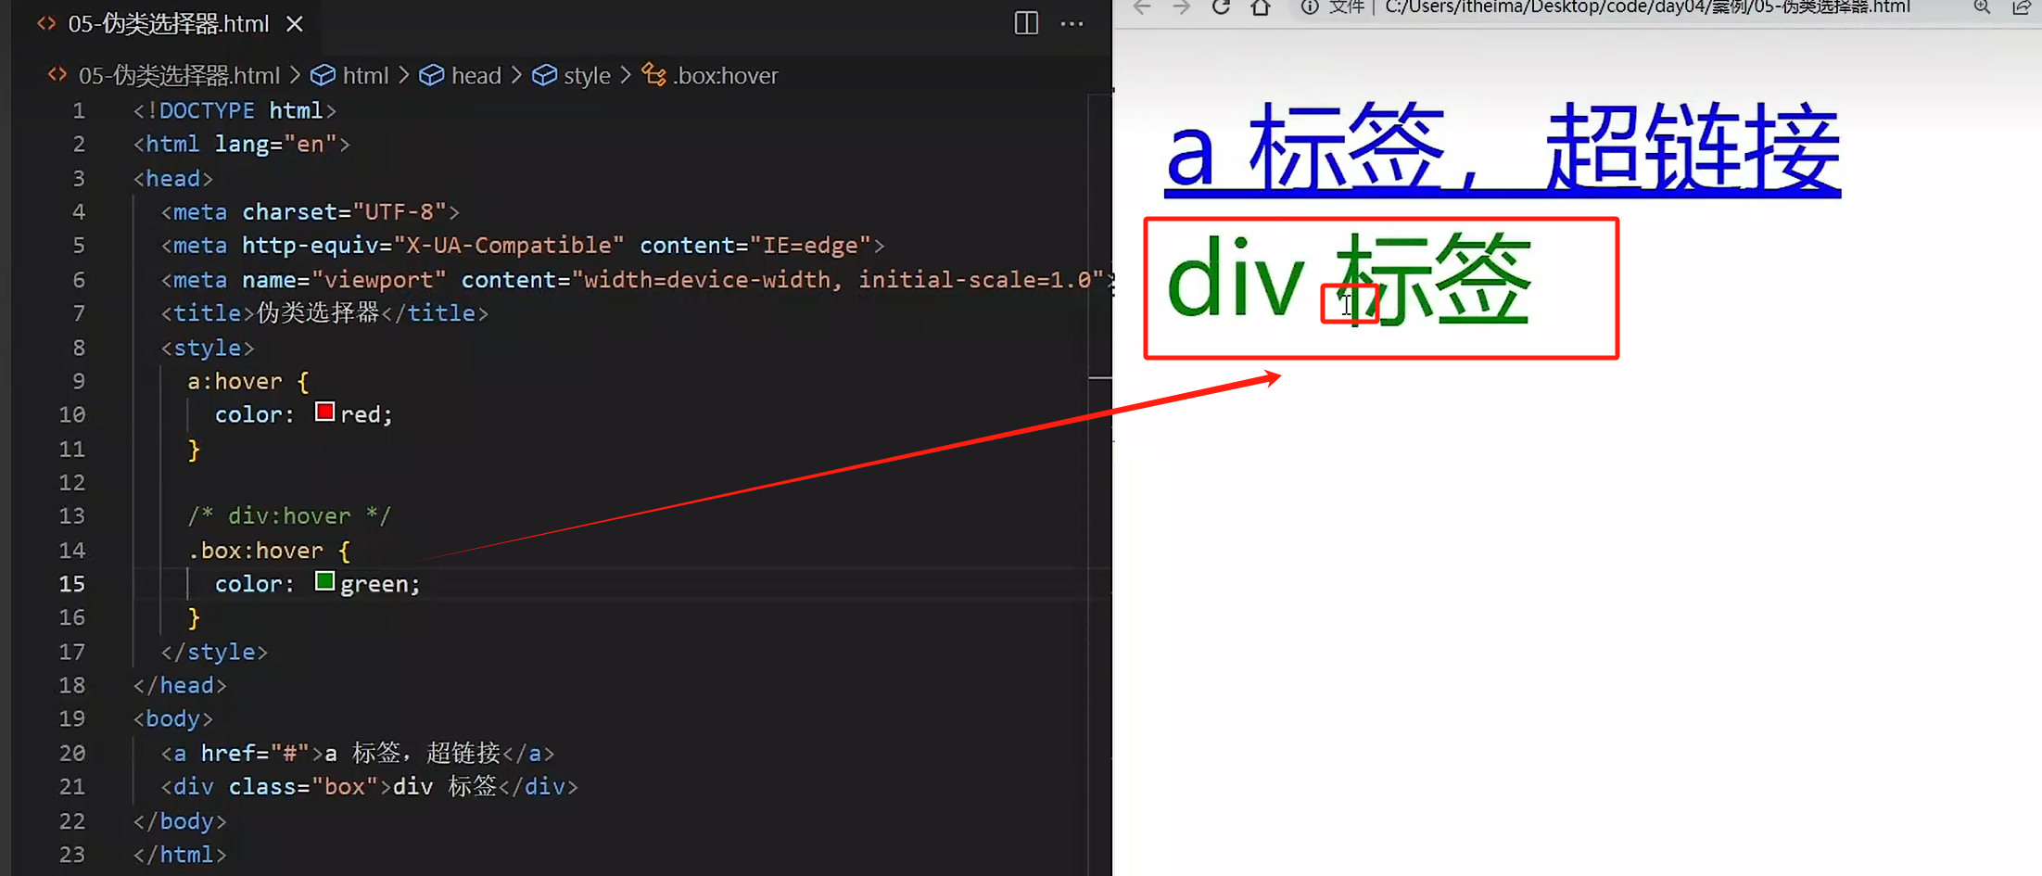Open the red color picker swatch
This screenshot has height=876, width=2042.
tap(324, 412)
